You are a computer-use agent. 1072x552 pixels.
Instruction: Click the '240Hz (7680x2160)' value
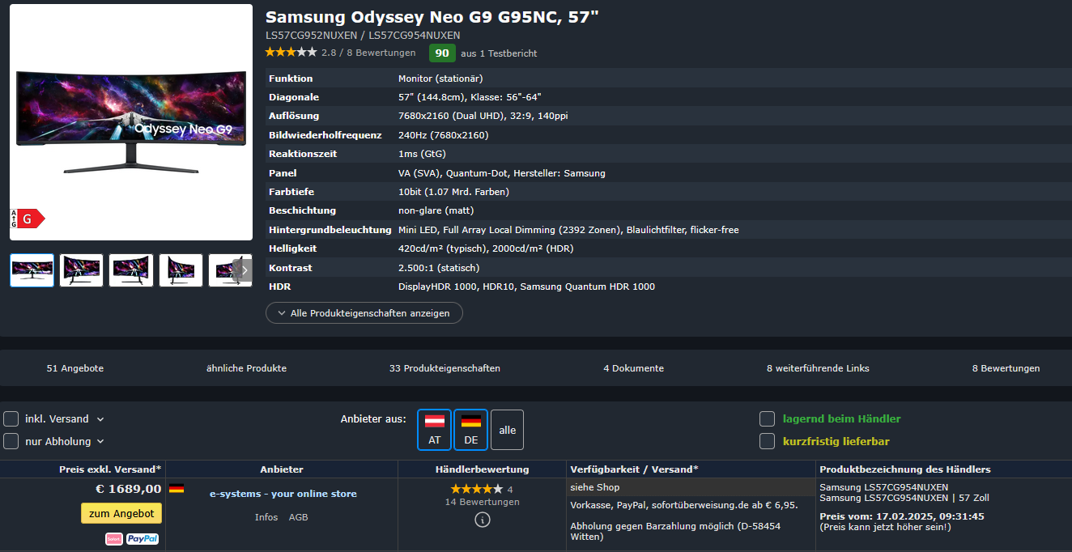444,135
